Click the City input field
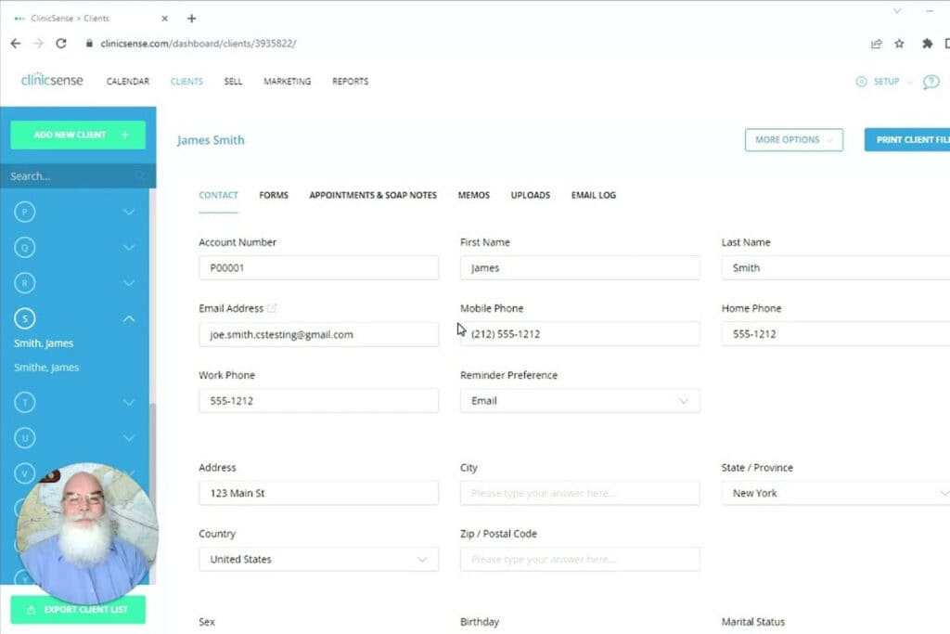Viewport: 950px width, 634px height. tap(579, 493)
